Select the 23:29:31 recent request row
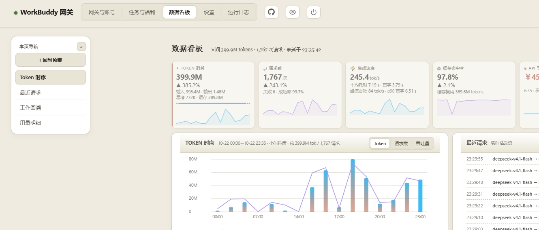The image size is (539, 230). tap(503, 194)
